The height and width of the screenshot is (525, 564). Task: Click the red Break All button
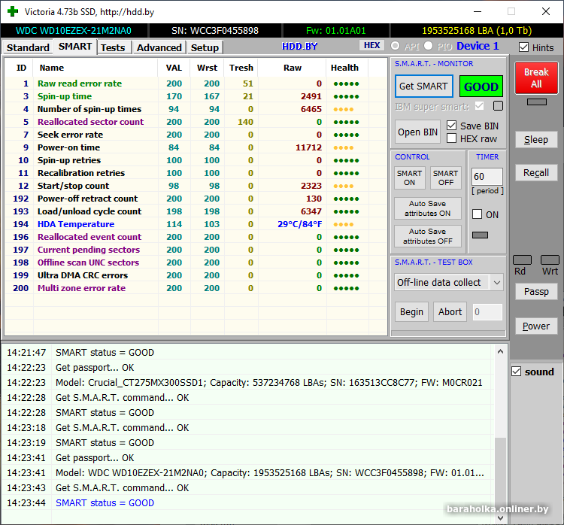click(x=536, y=78)
